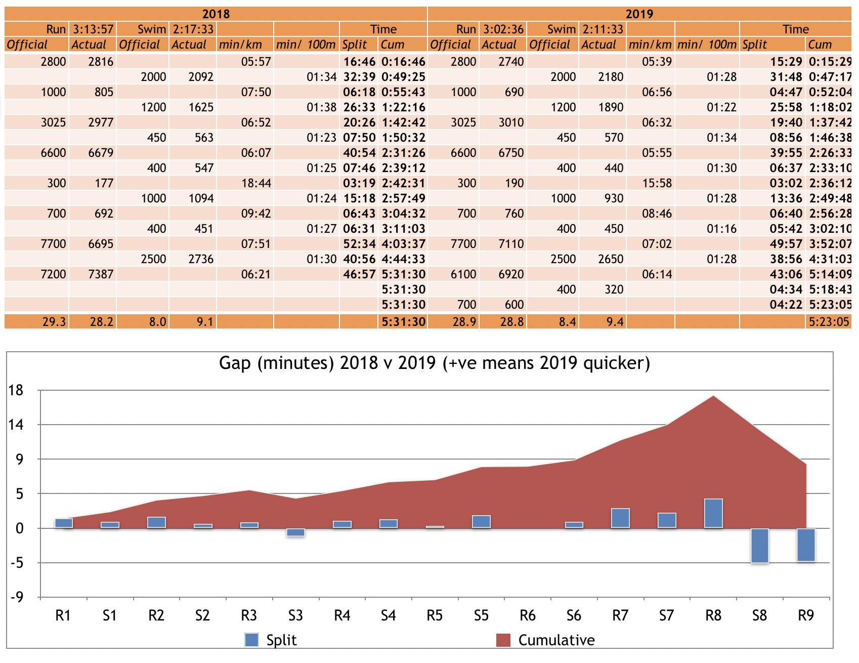Image resolution: width=859 pixels, height=663 pixels.
Task: Click the blue split bar at R8
Action: (x=713, y=513)
